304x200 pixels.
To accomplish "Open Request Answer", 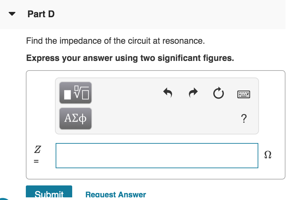I will click(x=115, y=194).
